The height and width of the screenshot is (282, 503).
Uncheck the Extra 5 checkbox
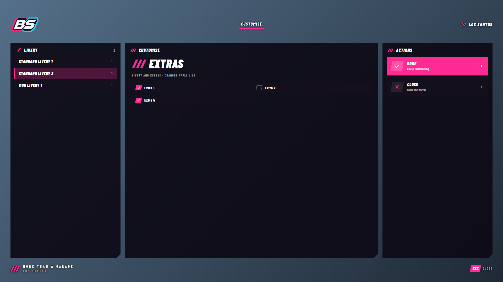pos(139,100)
